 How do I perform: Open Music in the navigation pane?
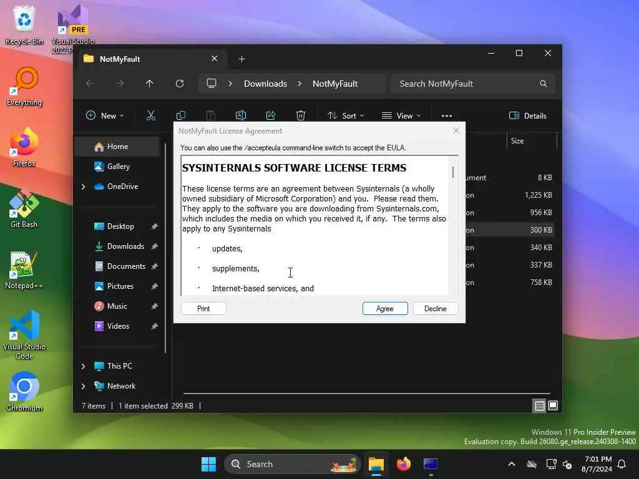pos(117,306)
